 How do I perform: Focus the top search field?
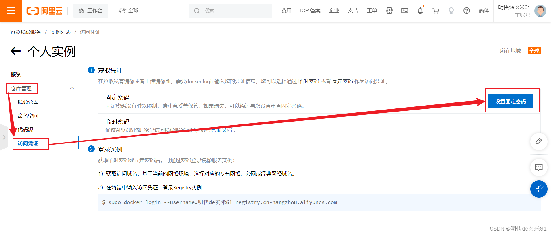tap(230, 11)
